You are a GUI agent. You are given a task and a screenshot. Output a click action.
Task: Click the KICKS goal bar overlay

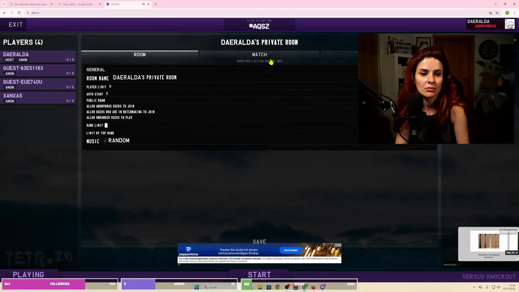tap(299, 284)
